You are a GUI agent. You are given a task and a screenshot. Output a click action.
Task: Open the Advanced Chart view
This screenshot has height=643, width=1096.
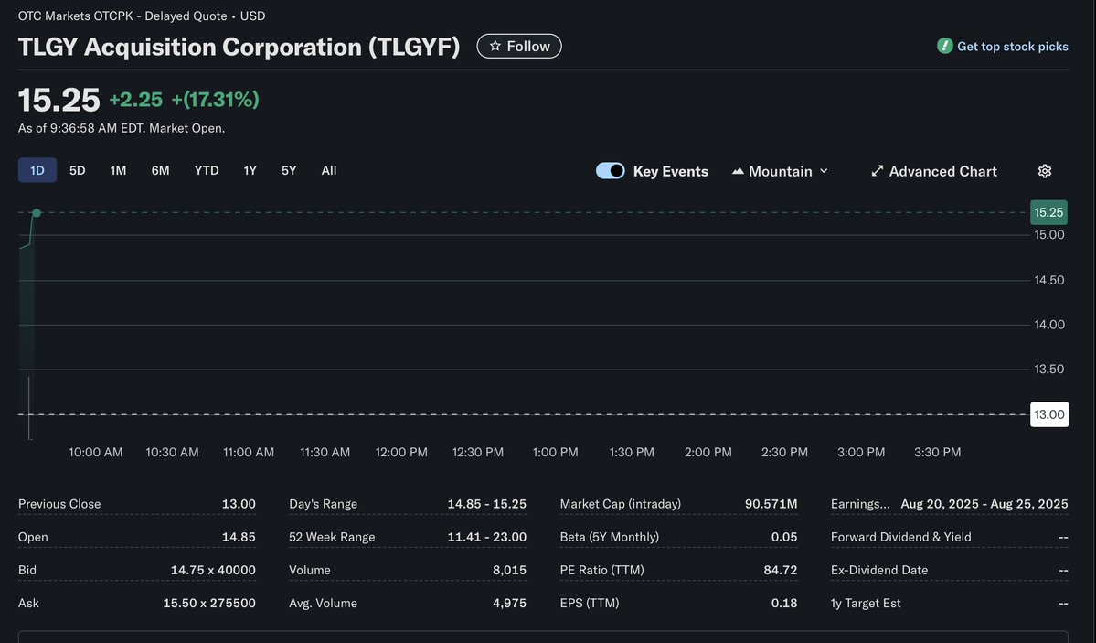(934, 171)
